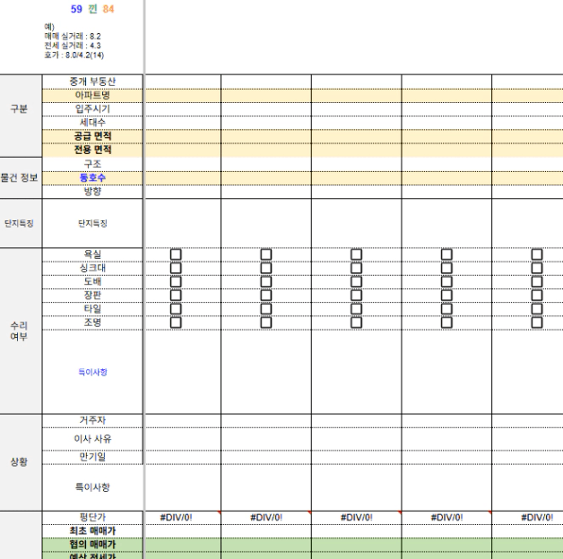This screenshot has width=563, height=559.
Task: Select the blue 동호수 row label
Action: tap(92, 178)
